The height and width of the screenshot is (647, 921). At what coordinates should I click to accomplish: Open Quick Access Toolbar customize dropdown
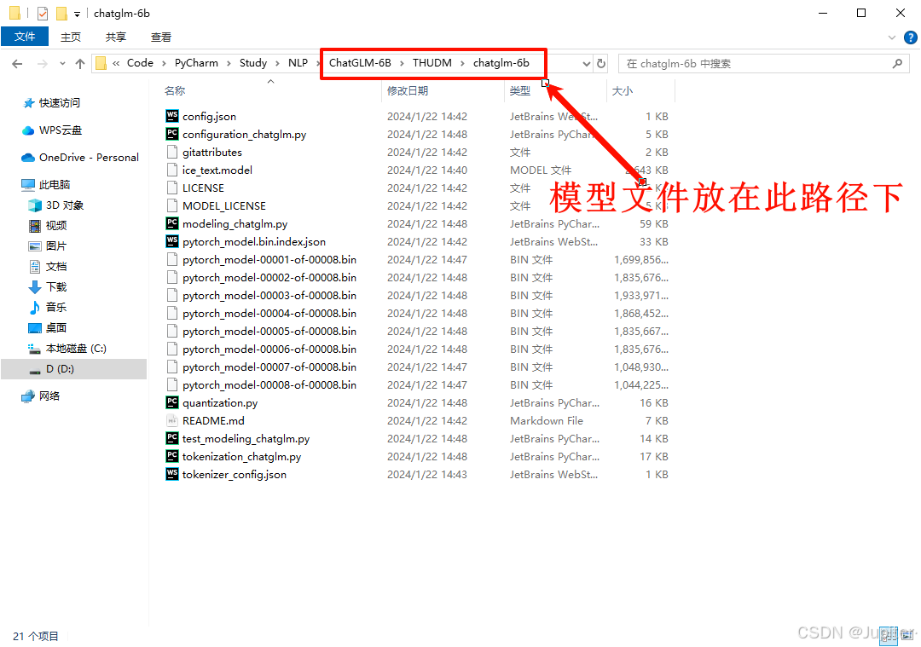(x=77, y=14)
